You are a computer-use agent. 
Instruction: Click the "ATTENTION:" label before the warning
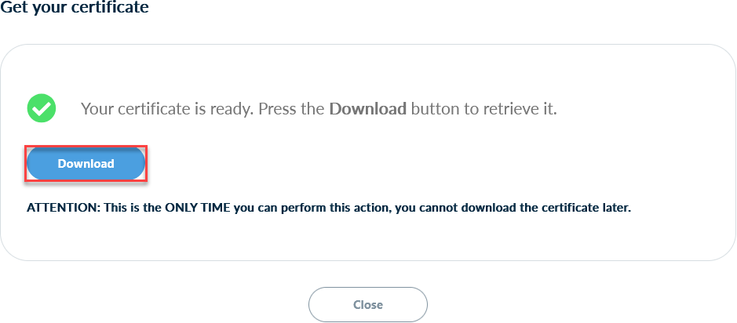(x=64, y=208)
